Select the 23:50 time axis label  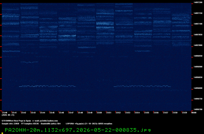click(x=99, y=113)
